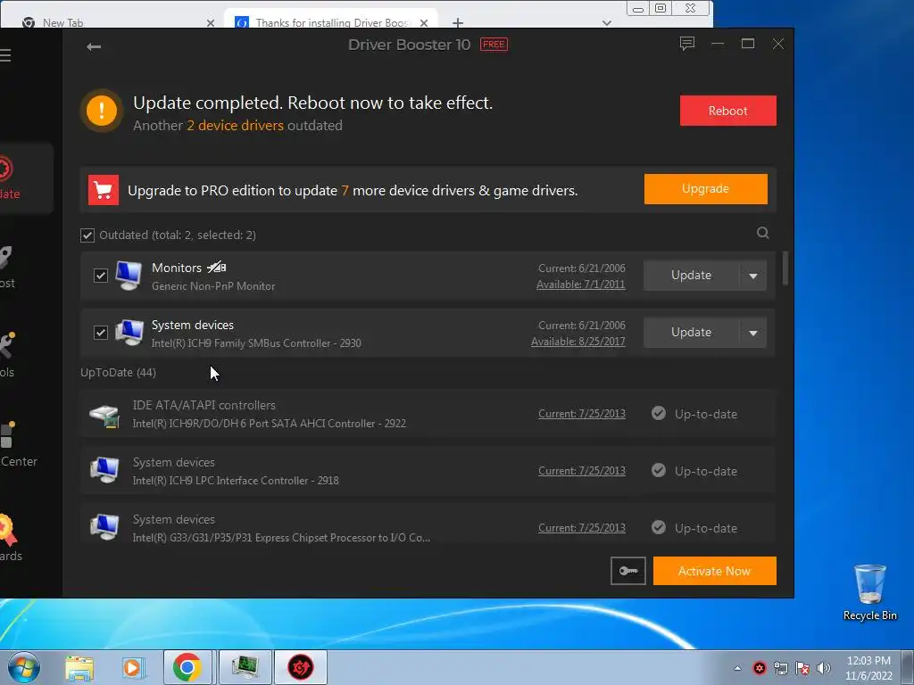The height and width of the screenshot is (685, 914).
Task: Open Chrome from the taskbar
Action: point(187,667)
